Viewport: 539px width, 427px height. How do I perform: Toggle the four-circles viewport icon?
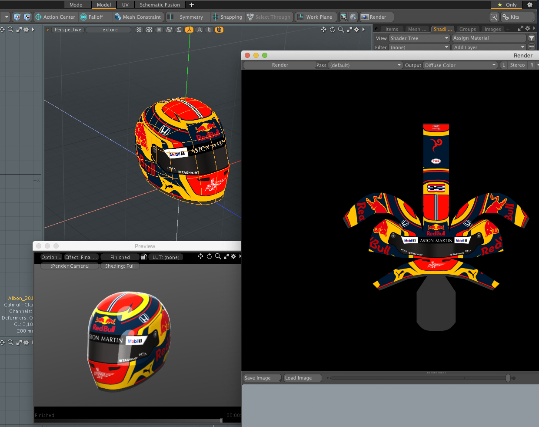[x=149, y=30]
